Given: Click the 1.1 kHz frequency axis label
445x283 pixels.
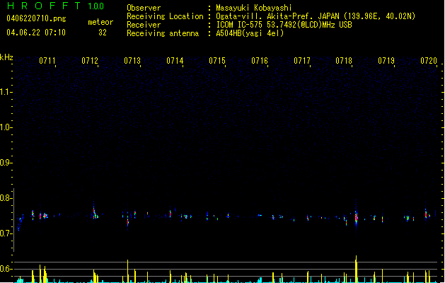Looking at the screenshot, I should (x=6, y=92).
